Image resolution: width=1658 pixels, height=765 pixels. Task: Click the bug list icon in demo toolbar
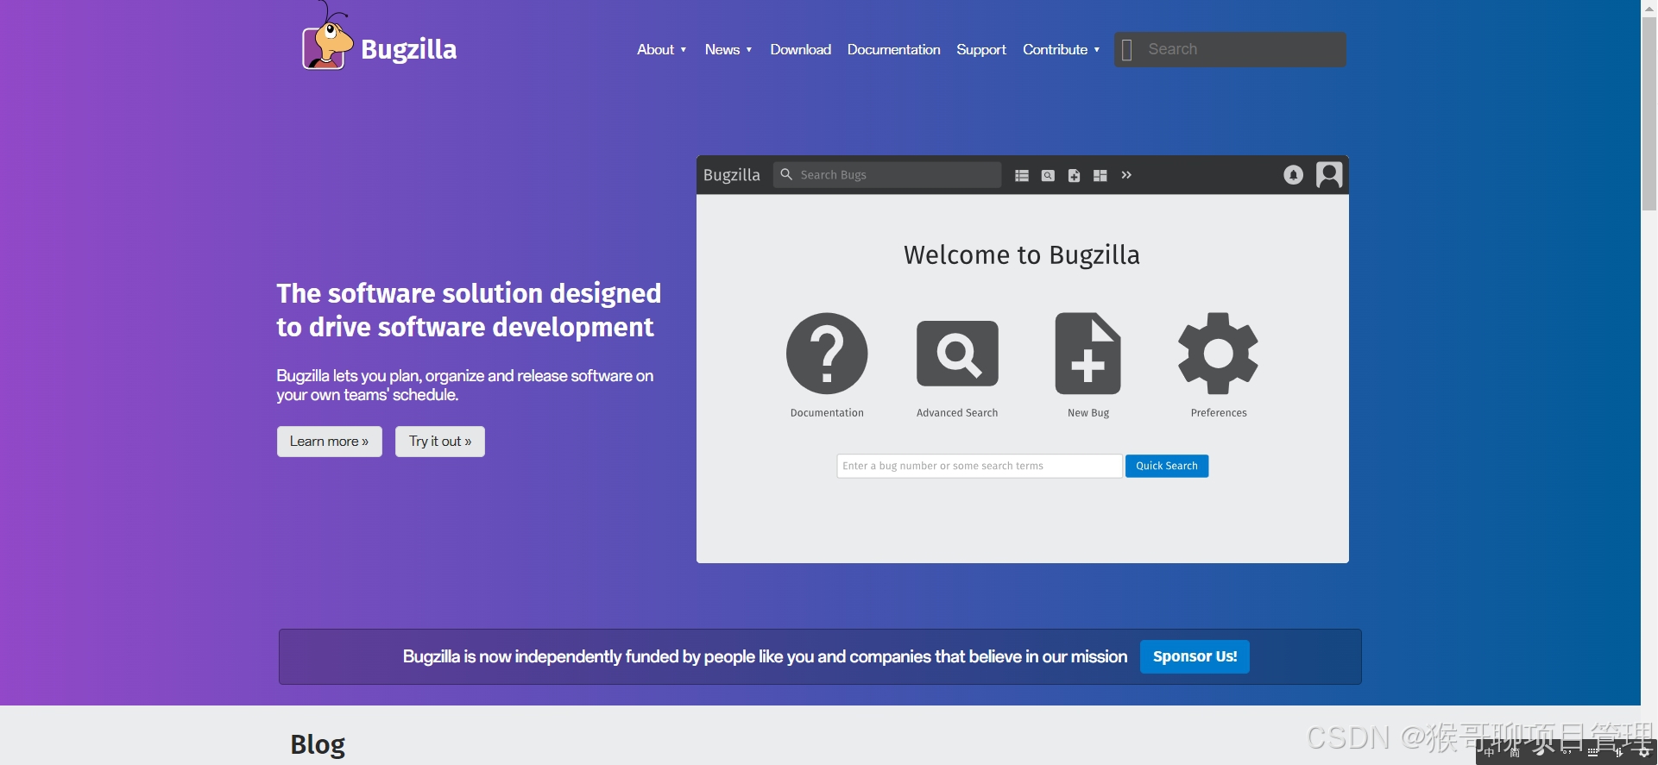(x=1022, y=176)
